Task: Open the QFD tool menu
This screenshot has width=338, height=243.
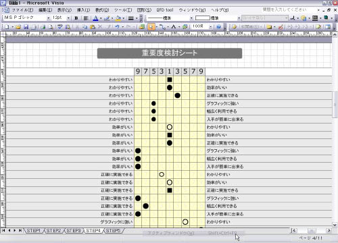Action: pyautogui.click(x=165, y=10)
